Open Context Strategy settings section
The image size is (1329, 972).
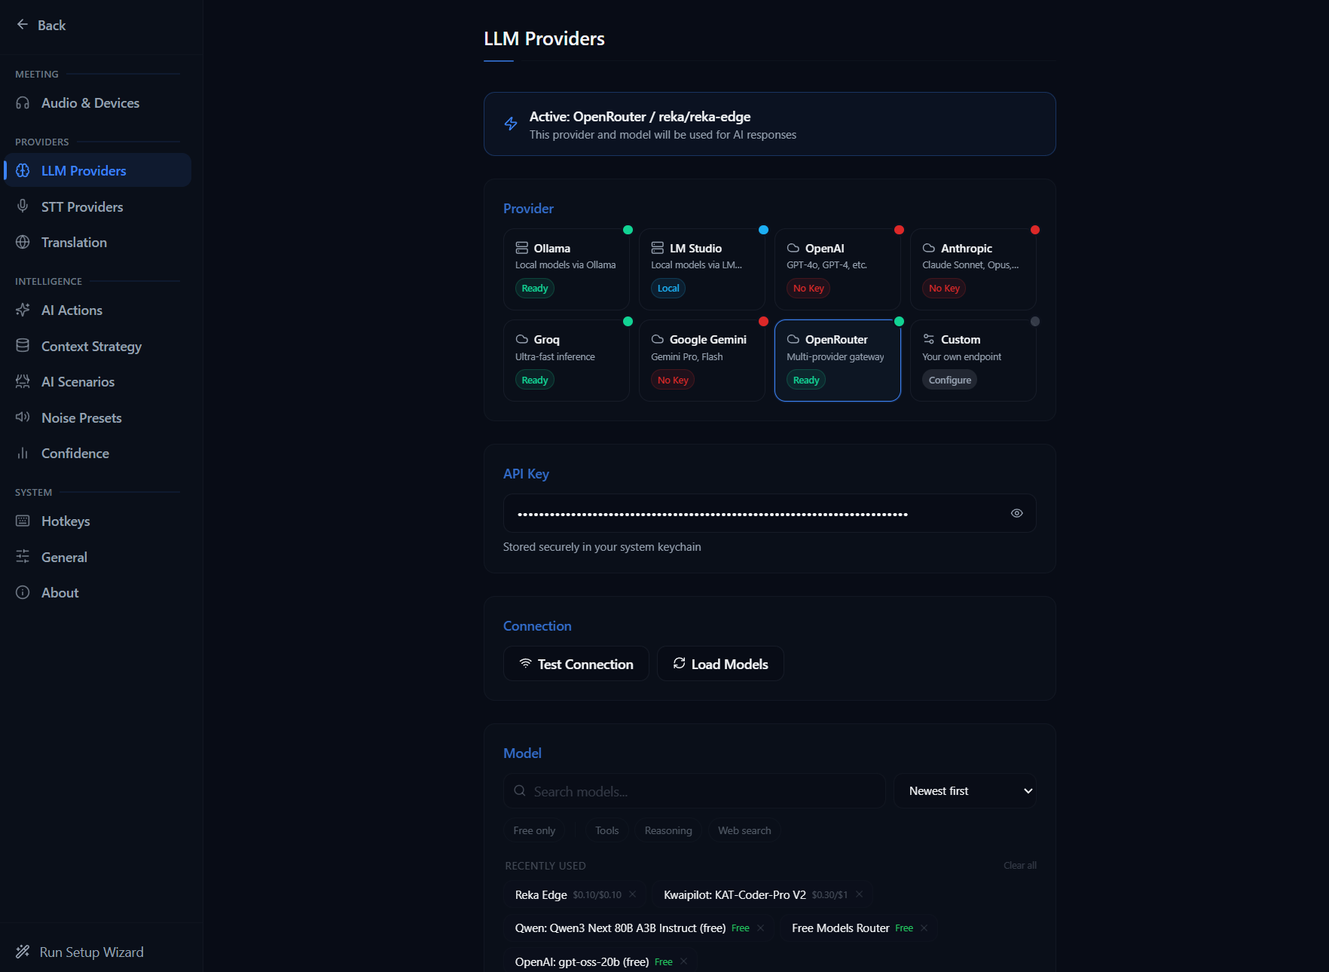pyautogui.click(x=91, y=347)
